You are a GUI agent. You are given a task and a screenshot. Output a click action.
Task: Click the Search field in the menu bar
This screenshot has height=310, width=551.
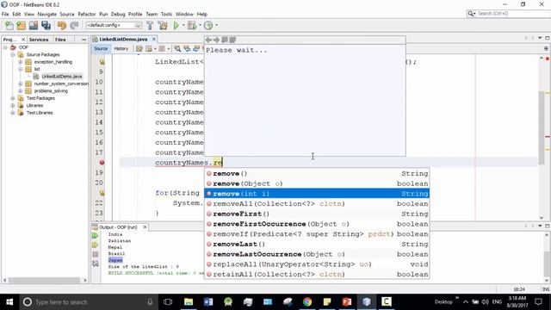(x=508, y=14)
